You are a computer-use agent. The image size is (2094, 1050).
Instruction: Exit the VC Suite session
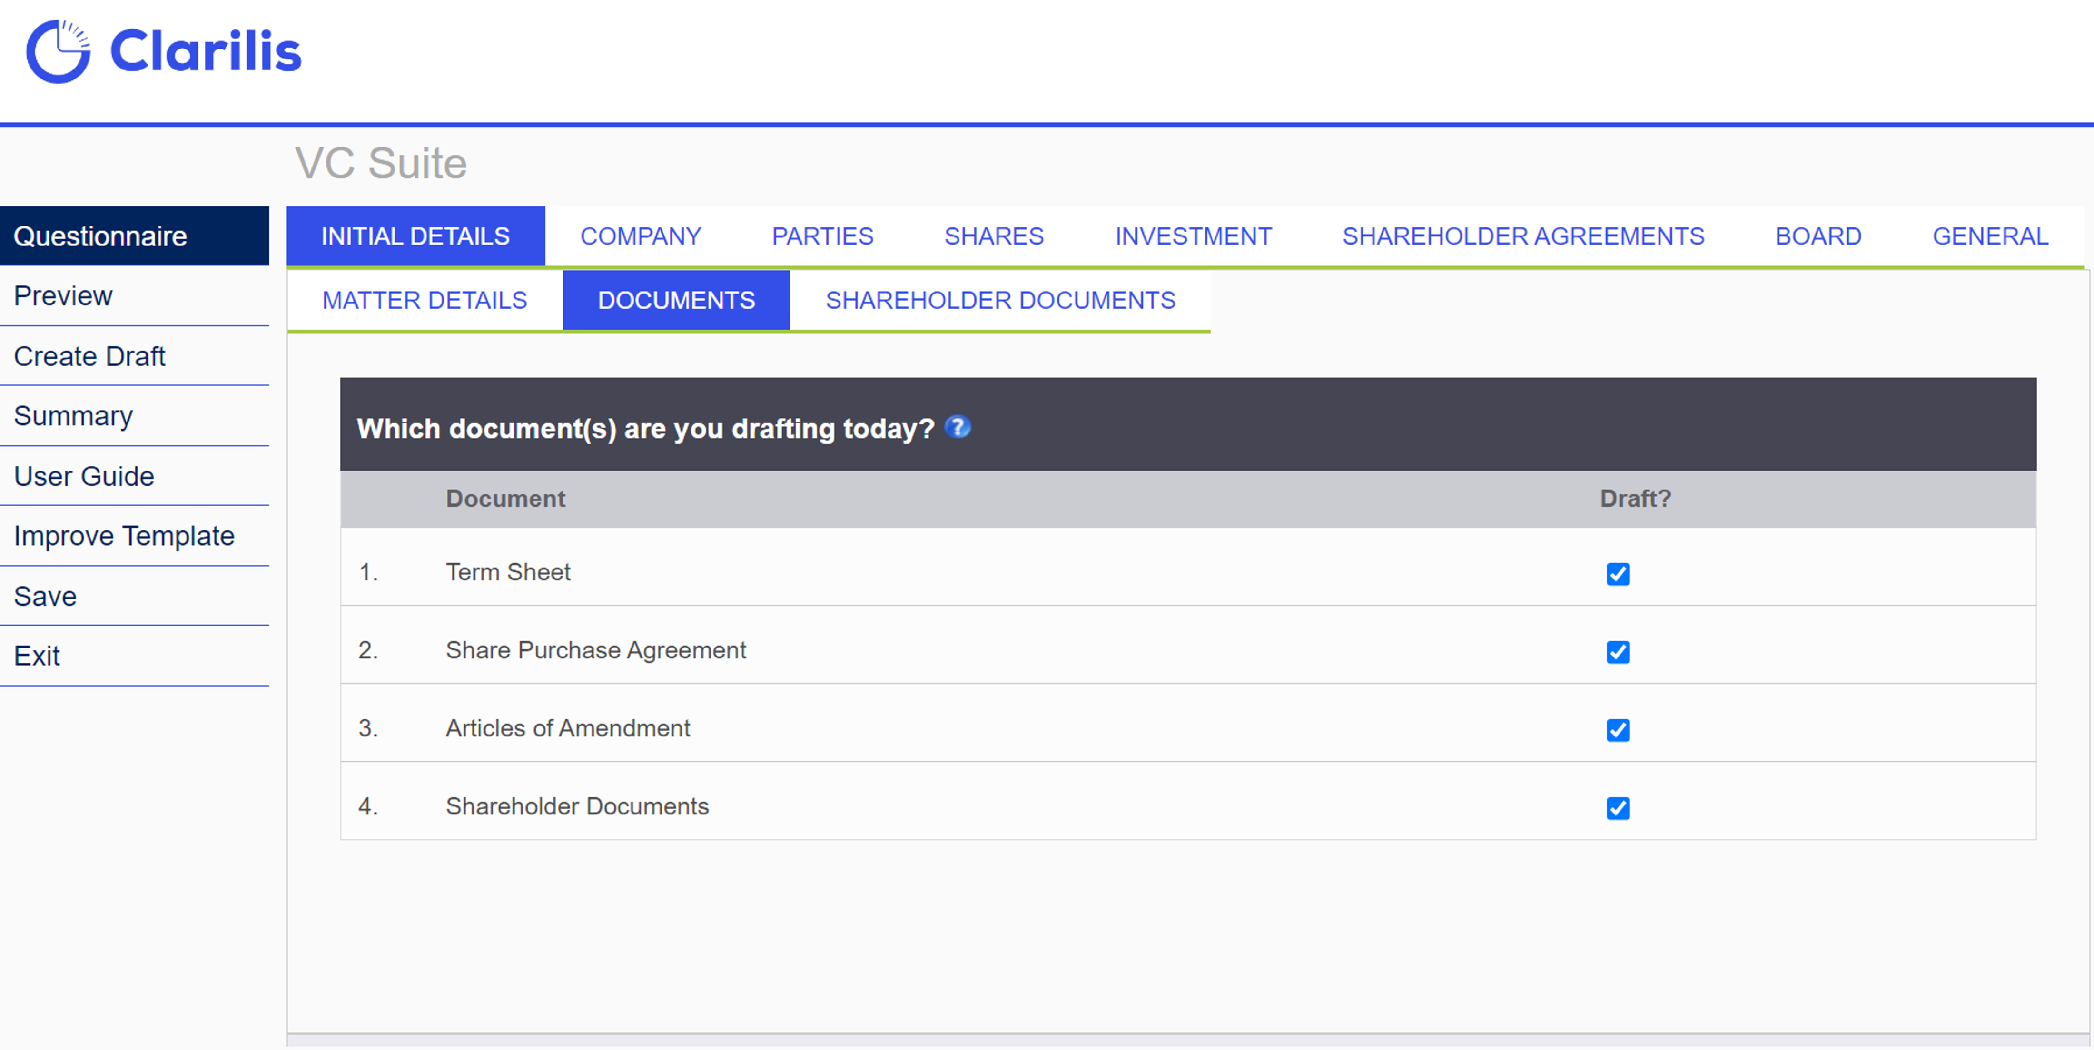(37, 656)
